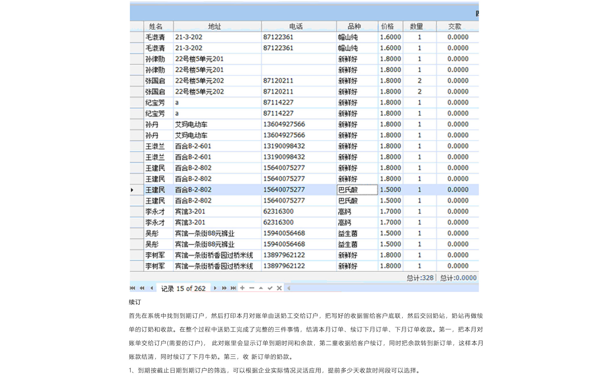Click 巴氏酸 in the non-highlighted row

tap(348, 201)
